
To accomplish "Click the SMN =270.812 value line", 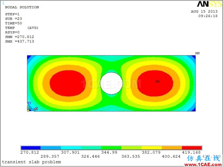I will point(20,37).
